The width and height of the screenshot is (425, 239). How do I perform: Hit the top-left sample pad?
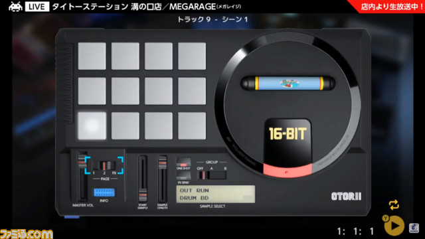(92, 56)
